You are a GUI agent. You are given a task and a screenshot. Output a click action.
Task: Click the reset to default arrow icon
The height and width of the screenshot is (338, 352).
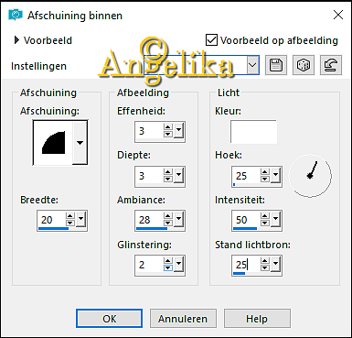331,65
